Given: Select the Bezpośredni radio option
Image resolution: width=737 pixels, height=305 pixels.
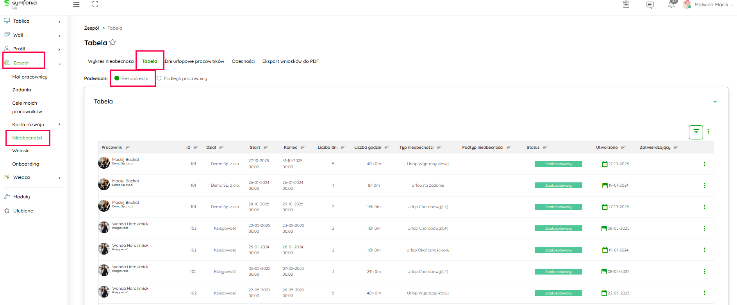Looking at the screenshot, I should tap(117, 78).
